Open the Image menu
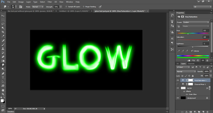 [x=21, y=2]
